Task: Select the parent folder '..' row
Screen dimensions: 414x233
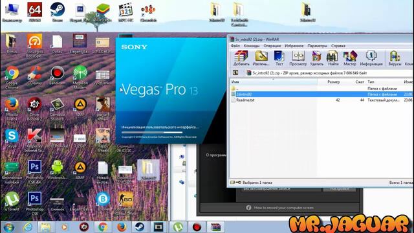Action: (x=321, y=89)
